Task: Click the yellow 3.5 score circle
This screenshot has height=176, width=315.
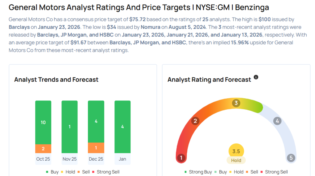Action: (236, 151)
